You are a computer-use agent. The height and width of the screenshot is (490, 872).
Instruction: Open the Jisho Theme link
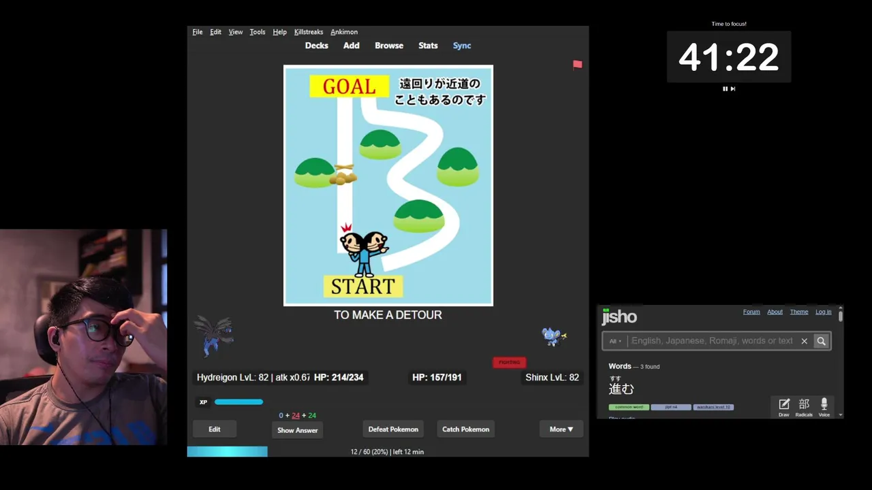[x=799, y=312]
